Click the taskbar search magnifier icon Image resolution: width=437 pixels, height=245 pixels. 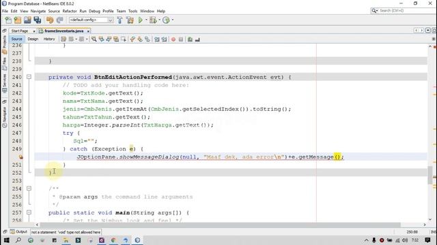[18, 240]
